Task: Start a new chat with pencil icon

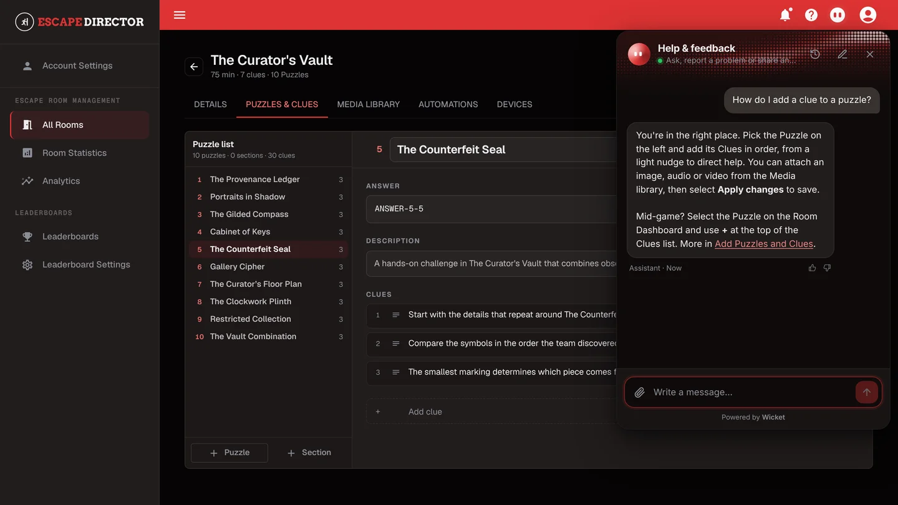Action: coord(842,54)
